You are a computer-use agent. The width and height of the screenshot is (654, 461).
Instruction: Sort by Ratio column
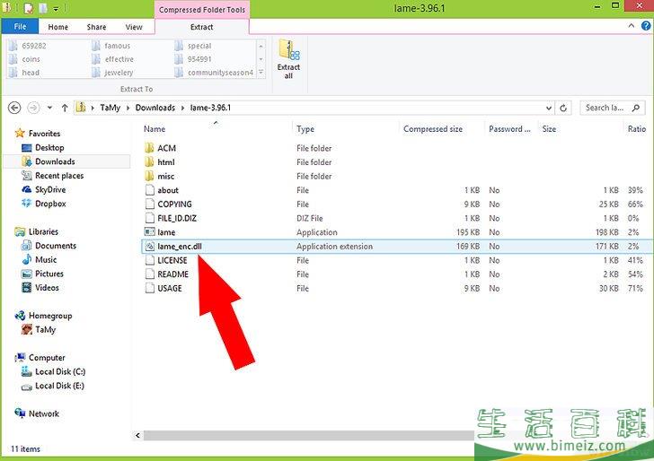coord(637,129)
